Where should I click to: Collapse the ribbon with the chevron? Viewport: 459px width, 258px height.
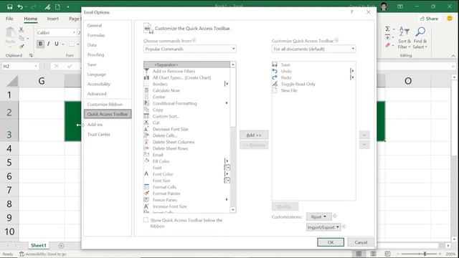click(x=453, y=56)
